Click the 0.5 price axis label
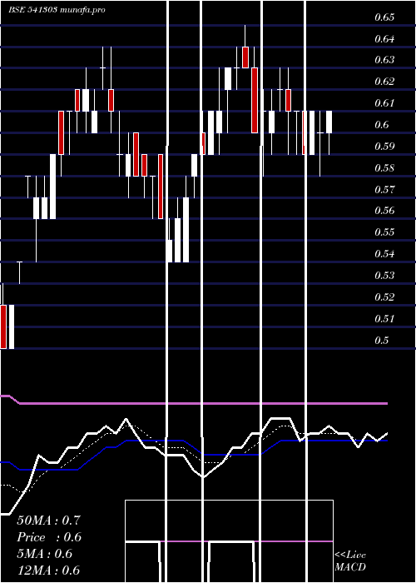Image resolution: width=416 pixels, height=583 pixels. [382, 340]
